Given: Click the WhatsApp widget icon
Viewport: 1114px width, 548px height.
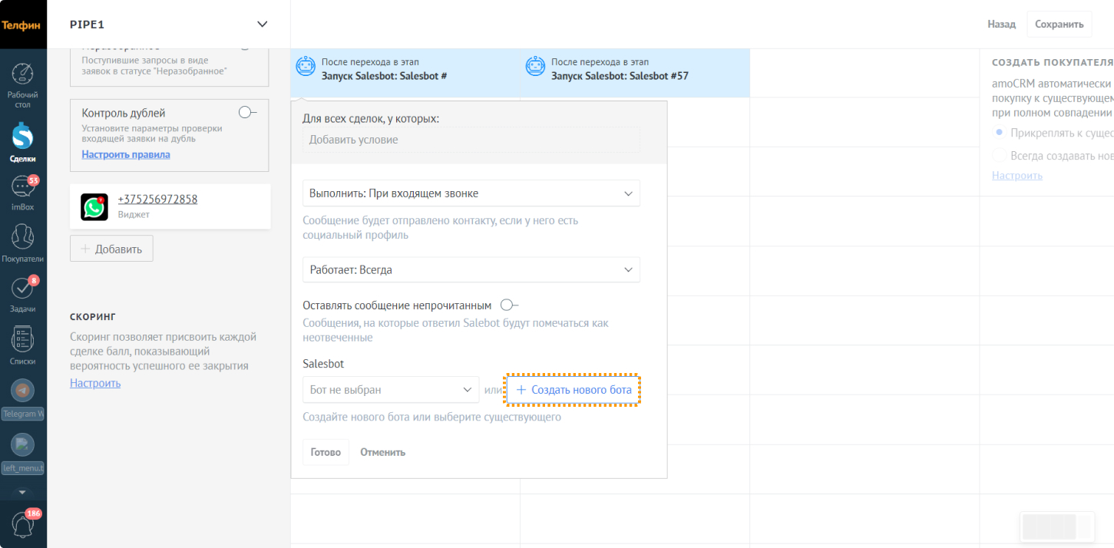Looking at the screenshot, I should pyautogui.click(x=94, y=207).
